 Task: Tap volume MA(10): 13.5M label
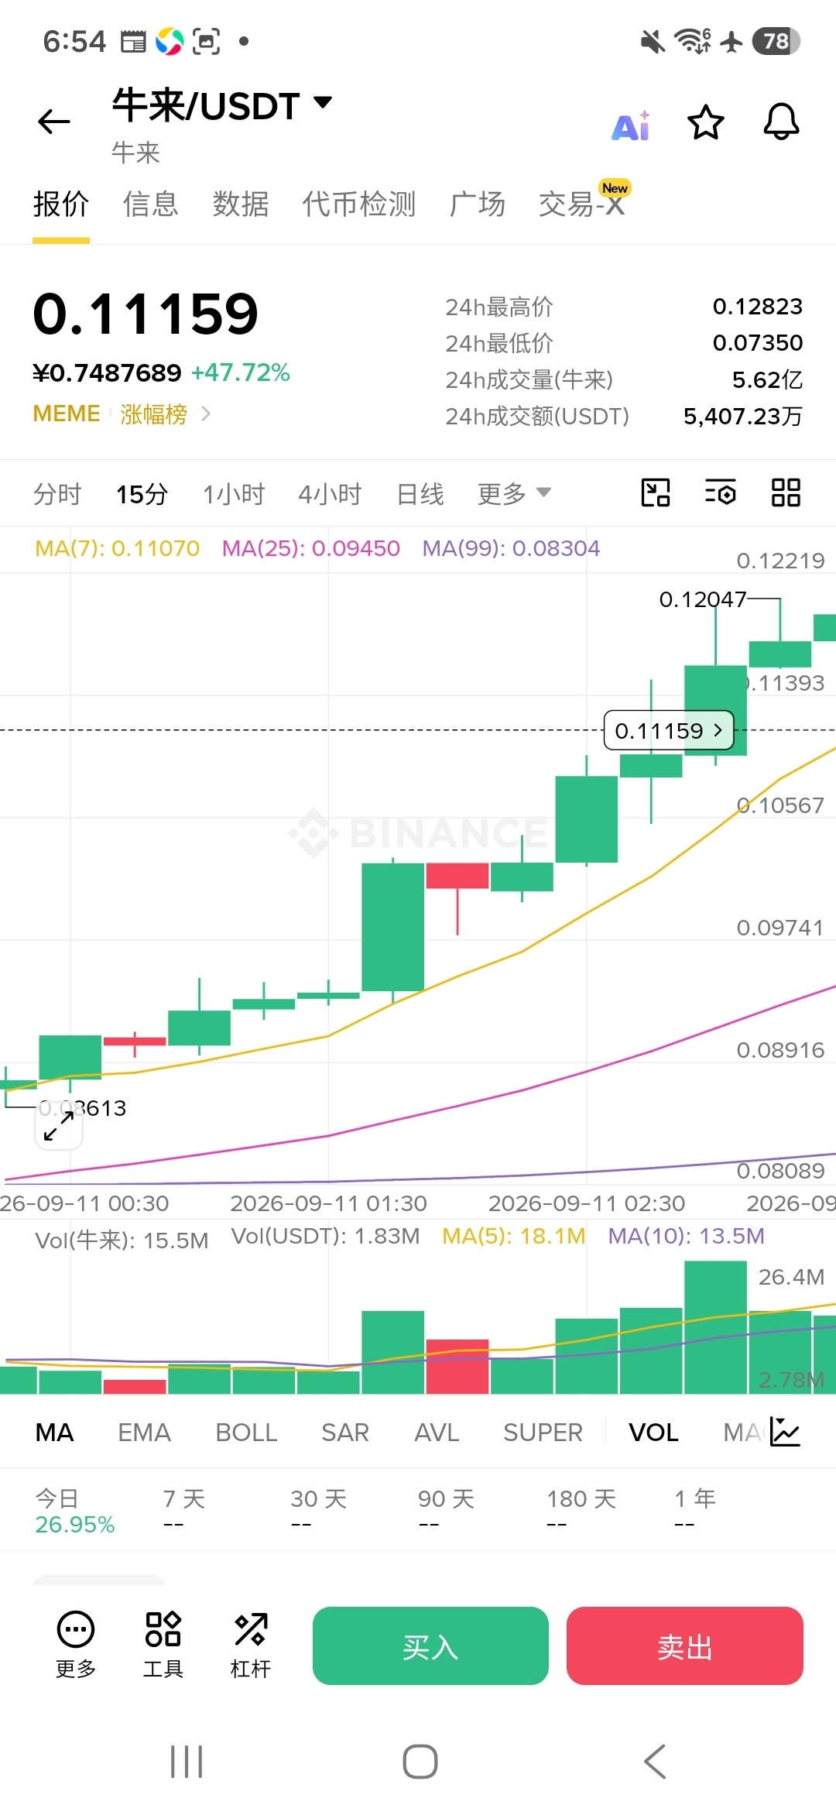click(x=686, y=1236)
